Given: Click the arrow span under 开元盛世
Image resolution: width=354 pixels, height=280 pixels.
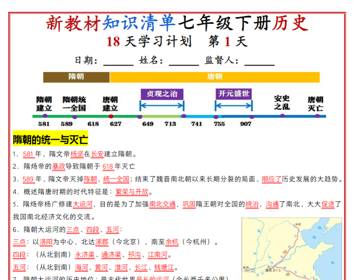Looking at the screenshot, I should tap(233, 106).
